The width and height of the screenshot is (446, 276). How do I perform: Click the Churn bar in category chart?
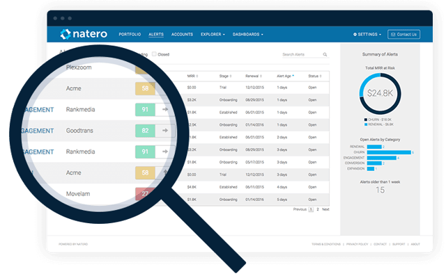[389, 152]
